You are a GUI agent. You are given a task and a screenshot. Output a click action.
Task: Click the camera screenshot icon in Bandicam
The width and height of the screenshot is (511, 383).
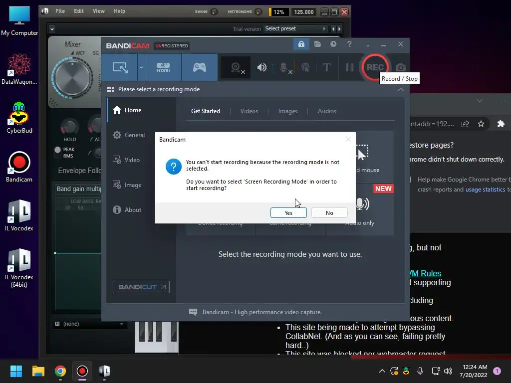pyautogui.click(x=401, y=67)
